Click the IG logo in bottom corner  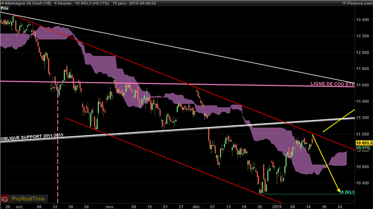pyautogui.click(x=4, y=199)
